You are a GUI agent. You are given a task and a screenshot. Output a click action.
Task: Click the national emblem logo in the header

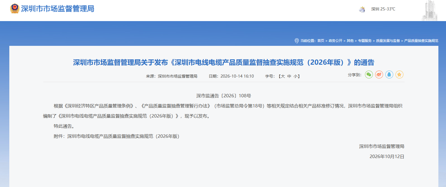pos(14,9)
